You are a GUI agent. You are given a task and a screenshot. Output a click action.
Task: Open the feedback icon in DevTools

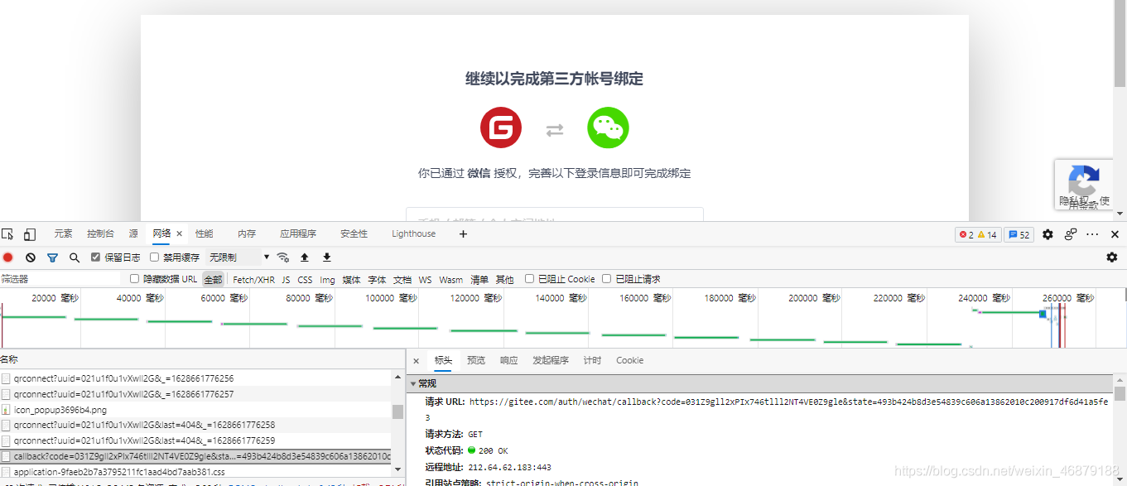pos(1071,234)
